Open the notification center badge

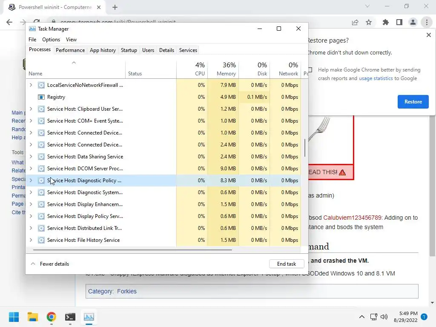coord(424,317)
